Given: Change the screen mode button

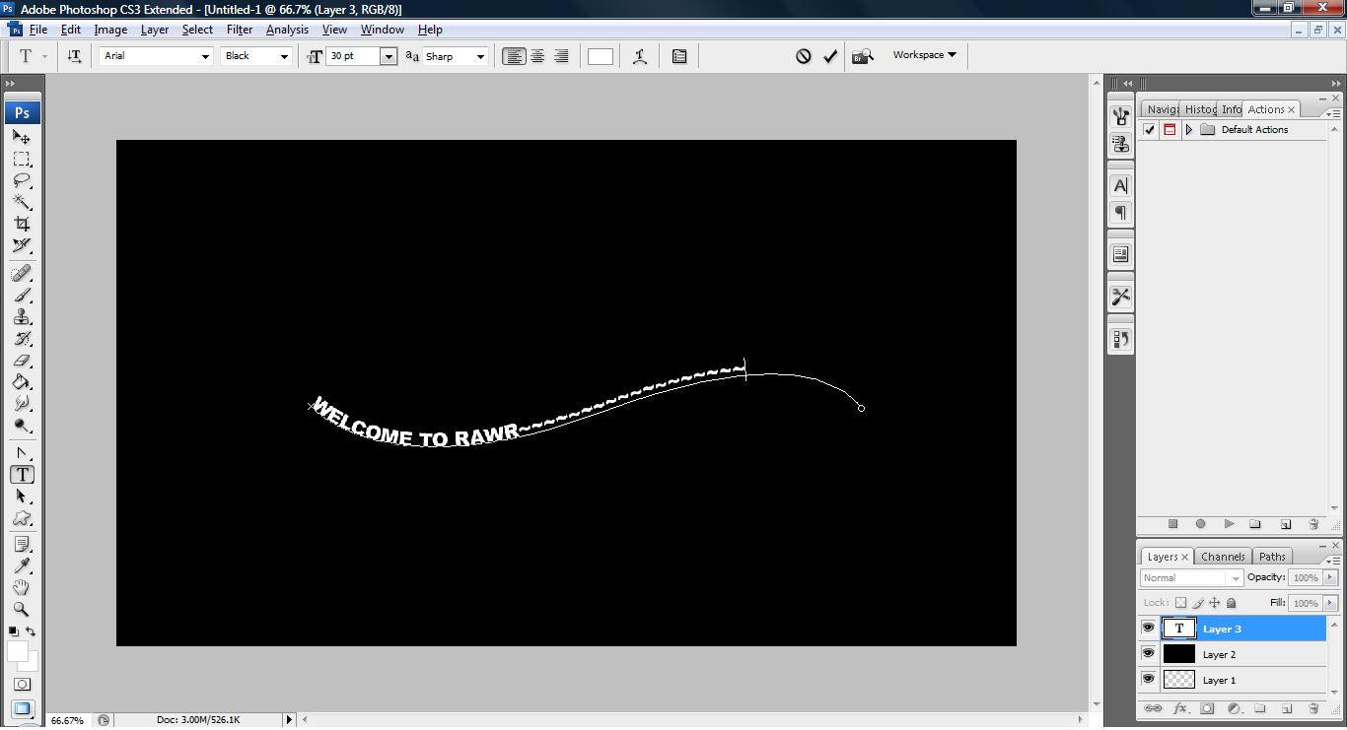Looking at the screenshot, I should coord(22,707).
